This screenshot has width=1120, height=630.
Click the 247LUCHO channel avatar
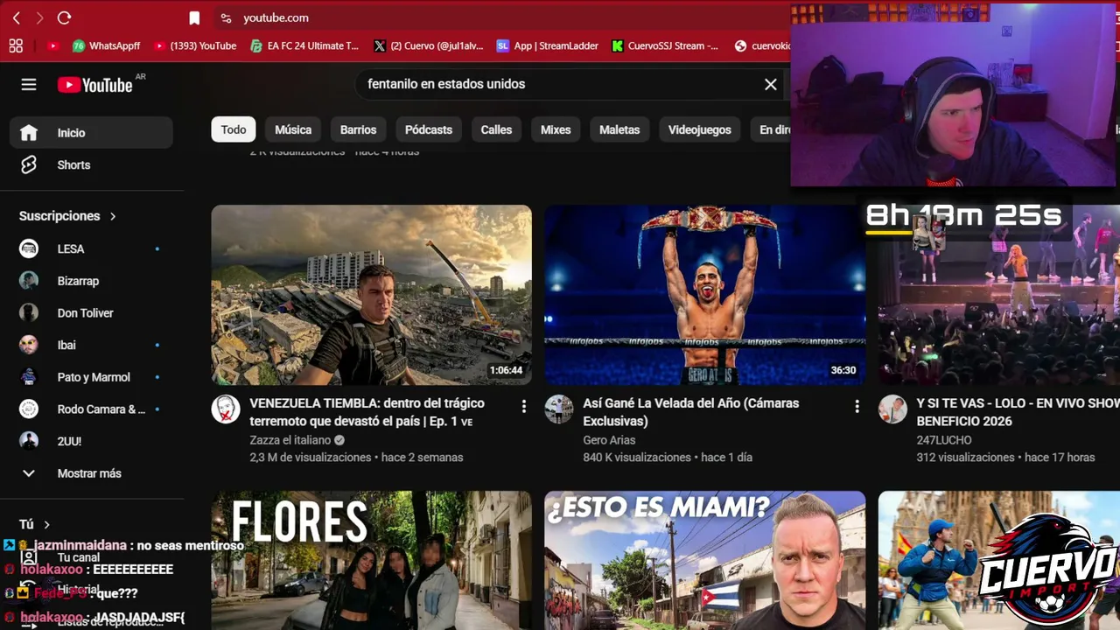coord(892,409)
